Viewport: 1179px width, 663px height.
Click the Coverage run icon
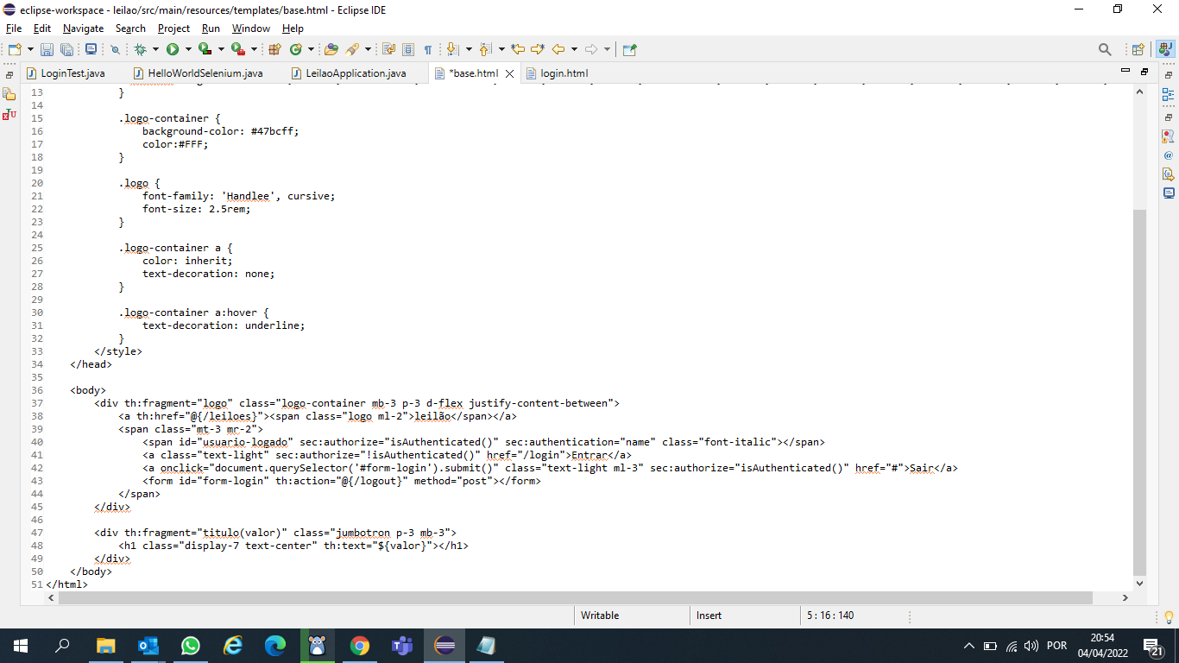click(x=205, y=49)
